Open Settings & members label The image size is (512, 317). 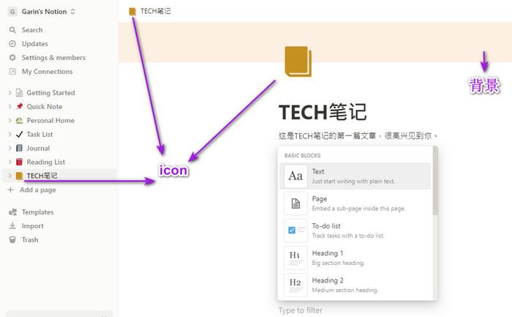tap(53, 58)
